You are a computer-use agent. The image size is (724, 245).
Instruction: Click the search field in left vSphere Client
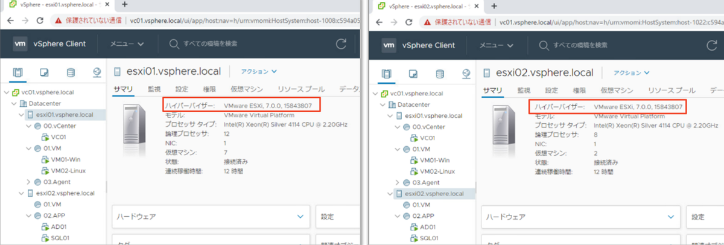[x=211, y=44]
